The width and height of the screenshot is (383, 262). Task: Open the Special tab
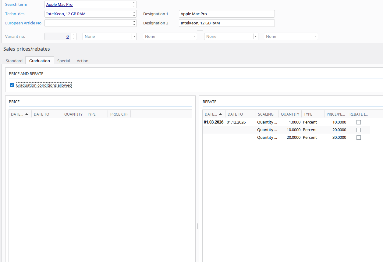(63, 61)
